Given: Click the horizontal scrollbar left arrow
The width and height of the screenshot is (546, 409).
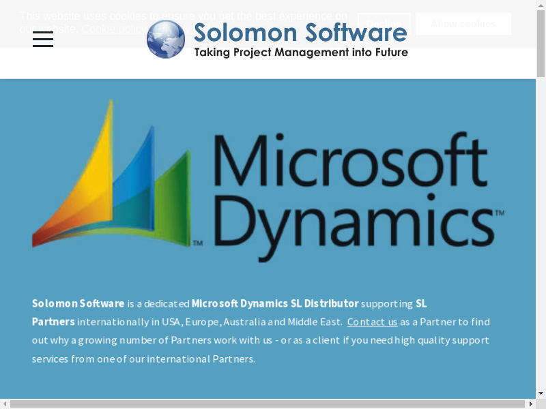Looking at the screenshot, I should click(x=5, y=404).
